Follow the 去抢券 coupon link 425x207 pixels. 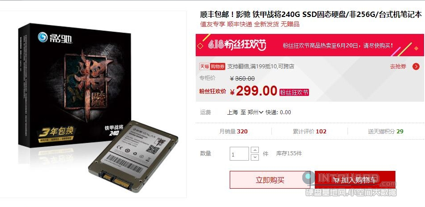click(x=398, y=66)
